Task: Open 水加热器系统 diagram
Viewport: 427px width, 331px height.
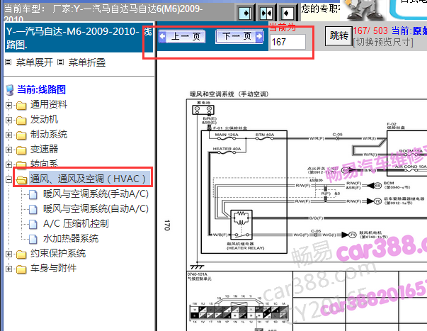Action: click(x=71, y=239)
